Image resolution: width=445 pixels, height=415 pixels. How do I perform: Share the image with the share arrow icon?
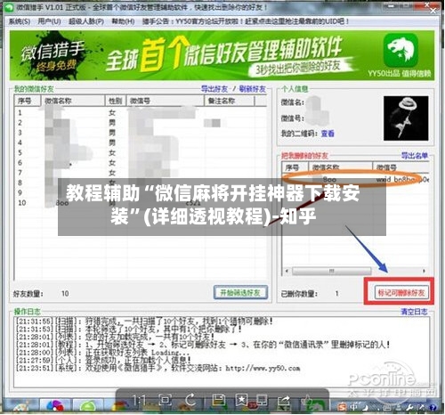click(284, 401)
